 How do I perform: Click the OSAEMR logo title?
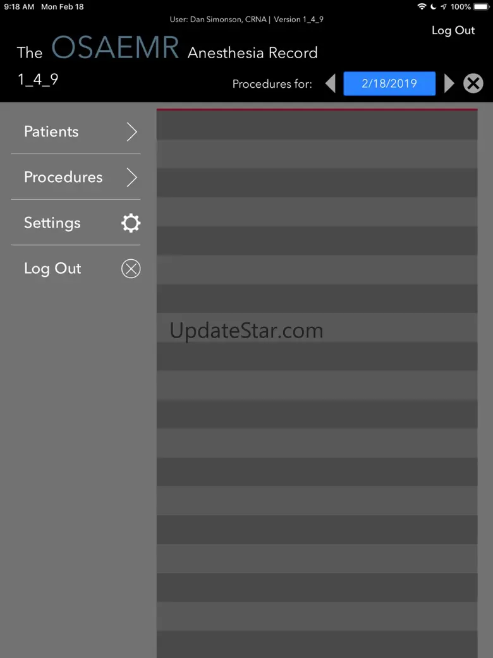tap(115, 47)
